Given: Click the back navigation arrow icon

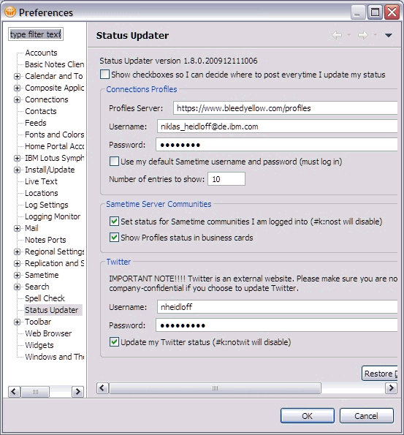Looking at the screenshot, I should click(x=337, y=35).
